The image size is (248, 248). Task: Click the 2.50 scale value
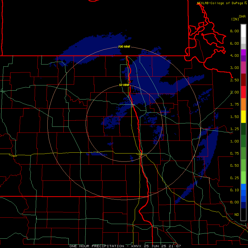234,80
